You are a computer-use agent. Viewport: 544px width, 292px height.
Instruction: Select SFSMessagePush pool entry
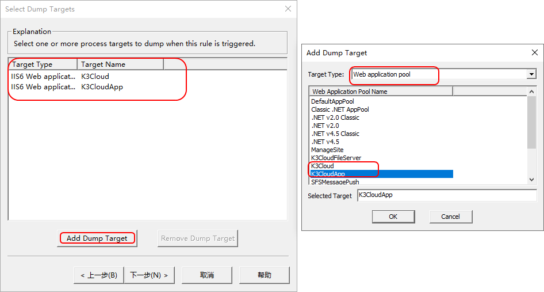coord(335,181)
